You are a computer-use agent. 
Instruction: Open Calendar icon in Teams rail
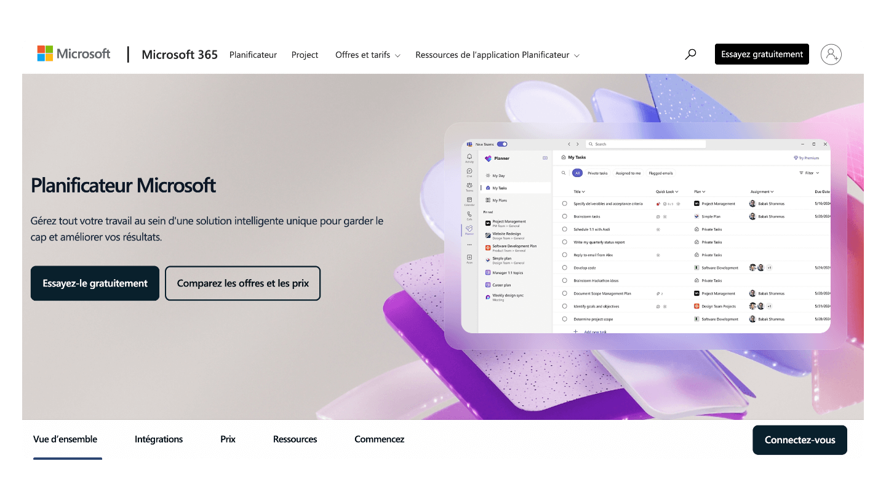coord(469,201)
